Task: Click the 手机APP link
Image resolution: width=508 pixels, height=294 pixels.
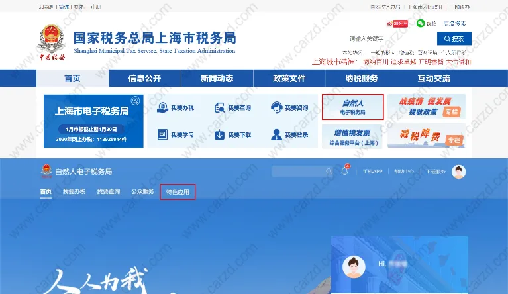Action: (373, 171)
